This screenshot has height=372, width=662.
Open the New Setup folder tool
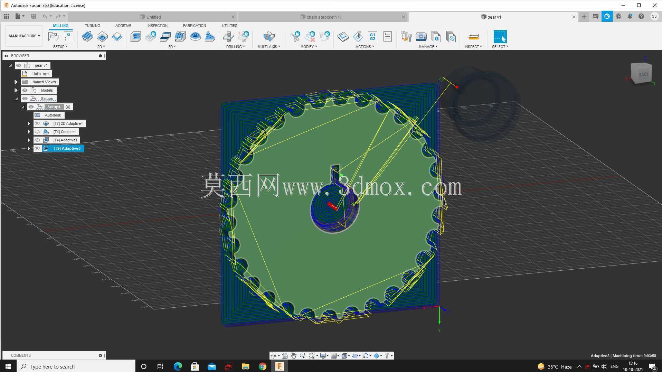(54, 37)
